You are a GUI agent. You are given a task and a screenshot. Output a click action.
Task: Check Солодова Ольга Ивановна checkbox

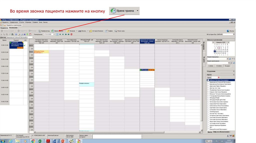tap(208, 110)
